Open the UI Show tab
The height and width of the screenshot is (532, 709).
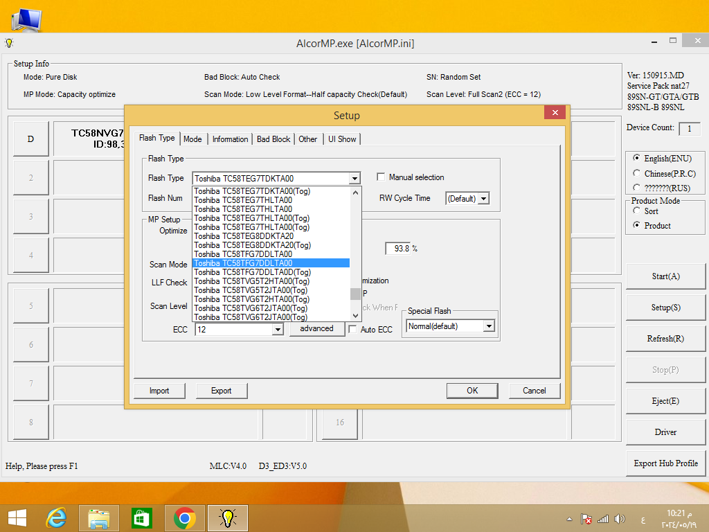point(342,139)
